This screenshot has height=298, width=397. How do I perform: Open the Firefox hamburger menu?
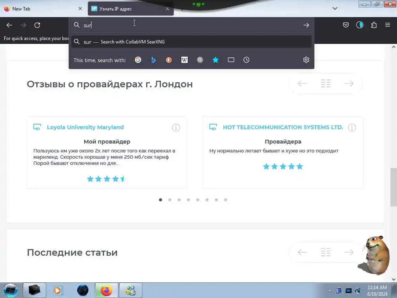(x=388, y=25)
